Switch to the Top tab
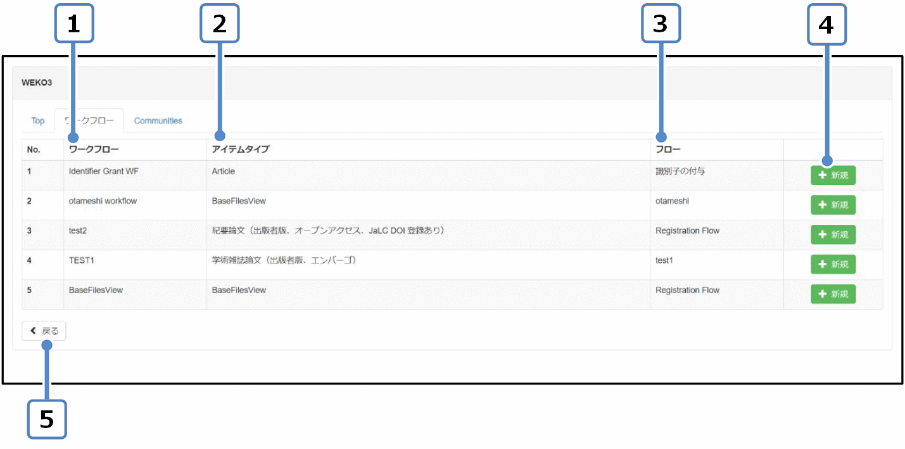This screenshot has height=449, width=905. click(38, 121)
